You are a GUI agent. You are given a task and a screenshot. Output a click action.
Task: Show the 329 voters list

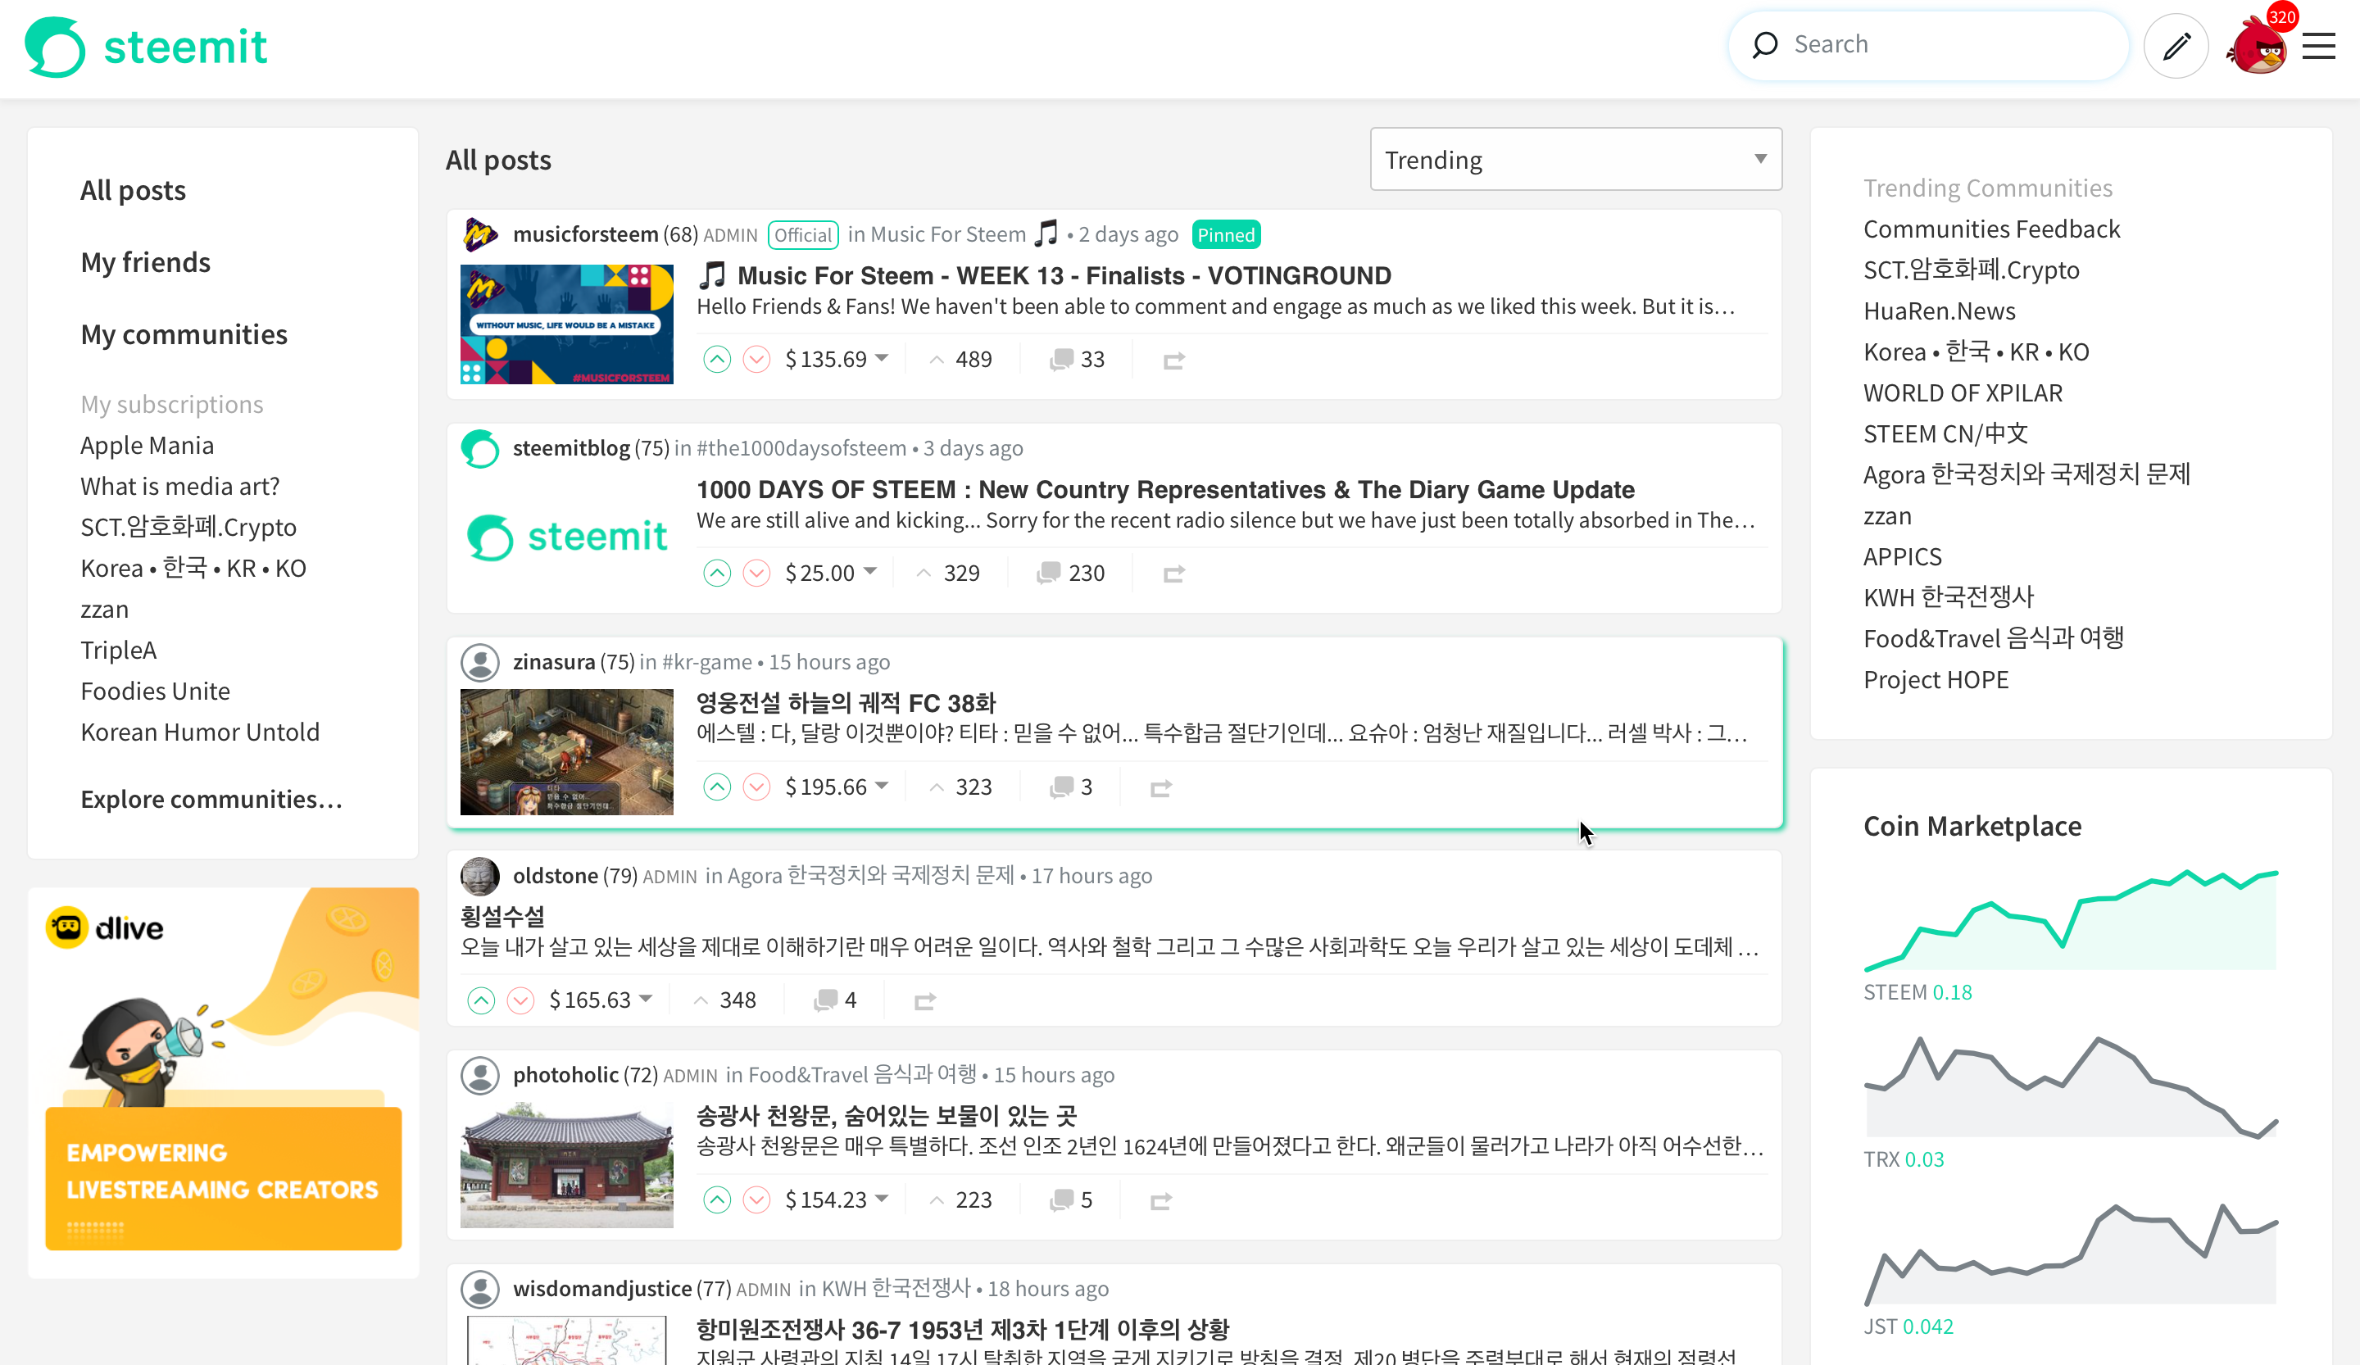coord(949,573)
